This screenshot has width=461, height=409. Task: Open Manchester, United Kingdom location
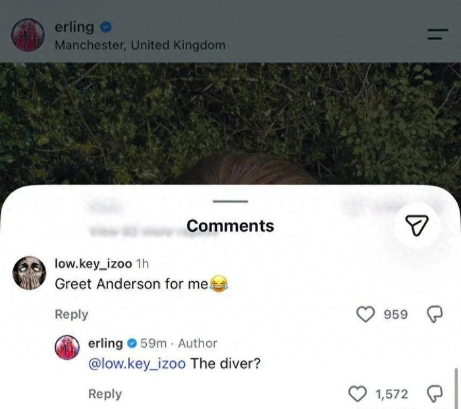140,45
